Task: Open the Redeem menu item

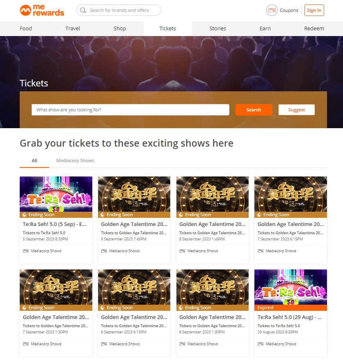Action: tap(314, 28)
